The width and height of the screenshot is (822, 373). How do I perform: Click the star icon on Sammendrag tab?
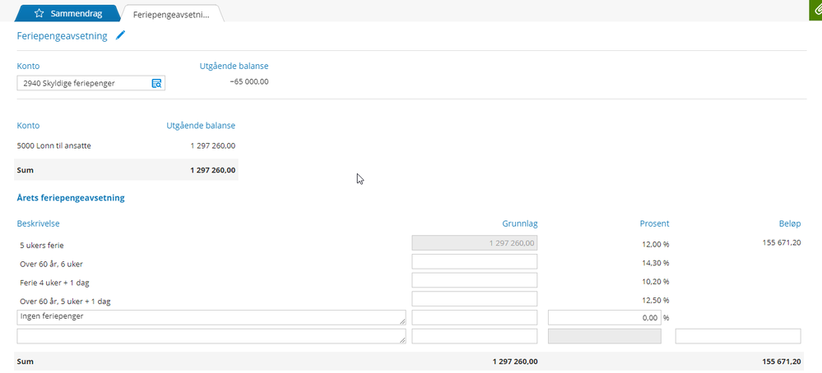point(39,14)
